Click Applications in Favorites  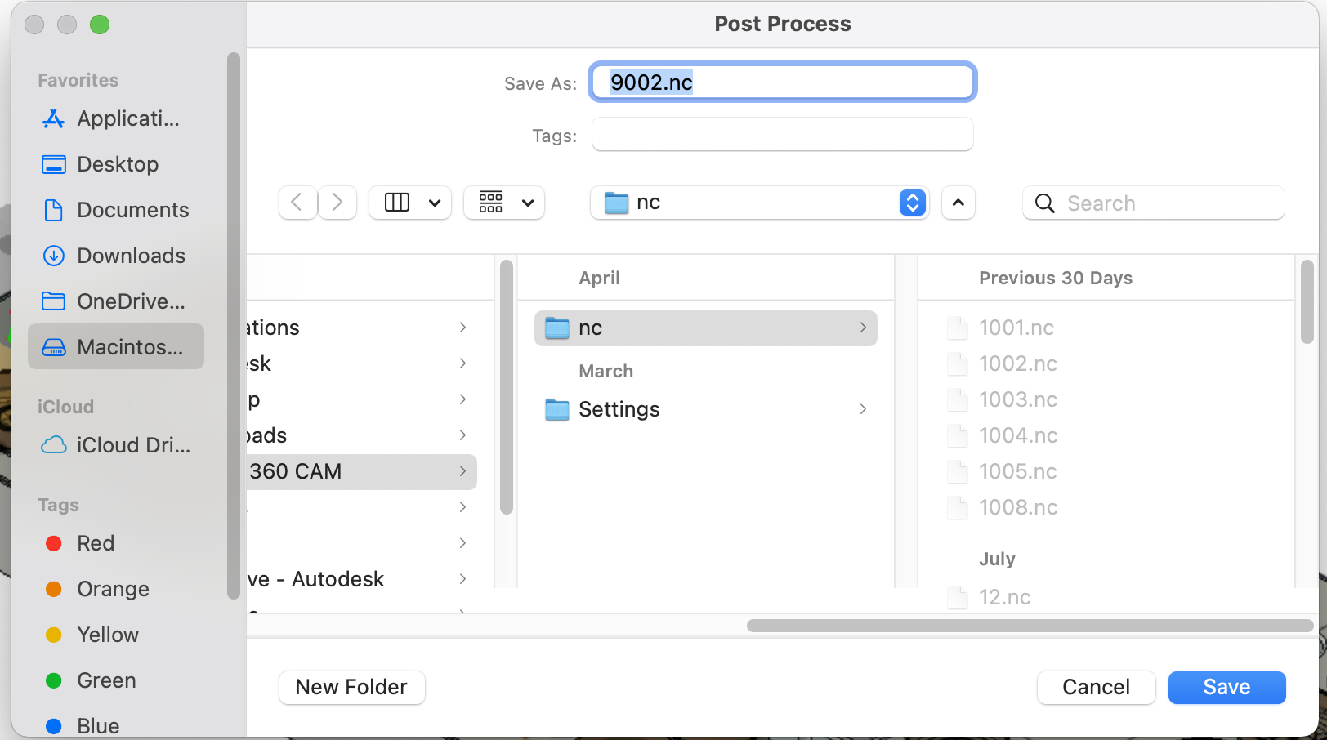click(127, 118)
